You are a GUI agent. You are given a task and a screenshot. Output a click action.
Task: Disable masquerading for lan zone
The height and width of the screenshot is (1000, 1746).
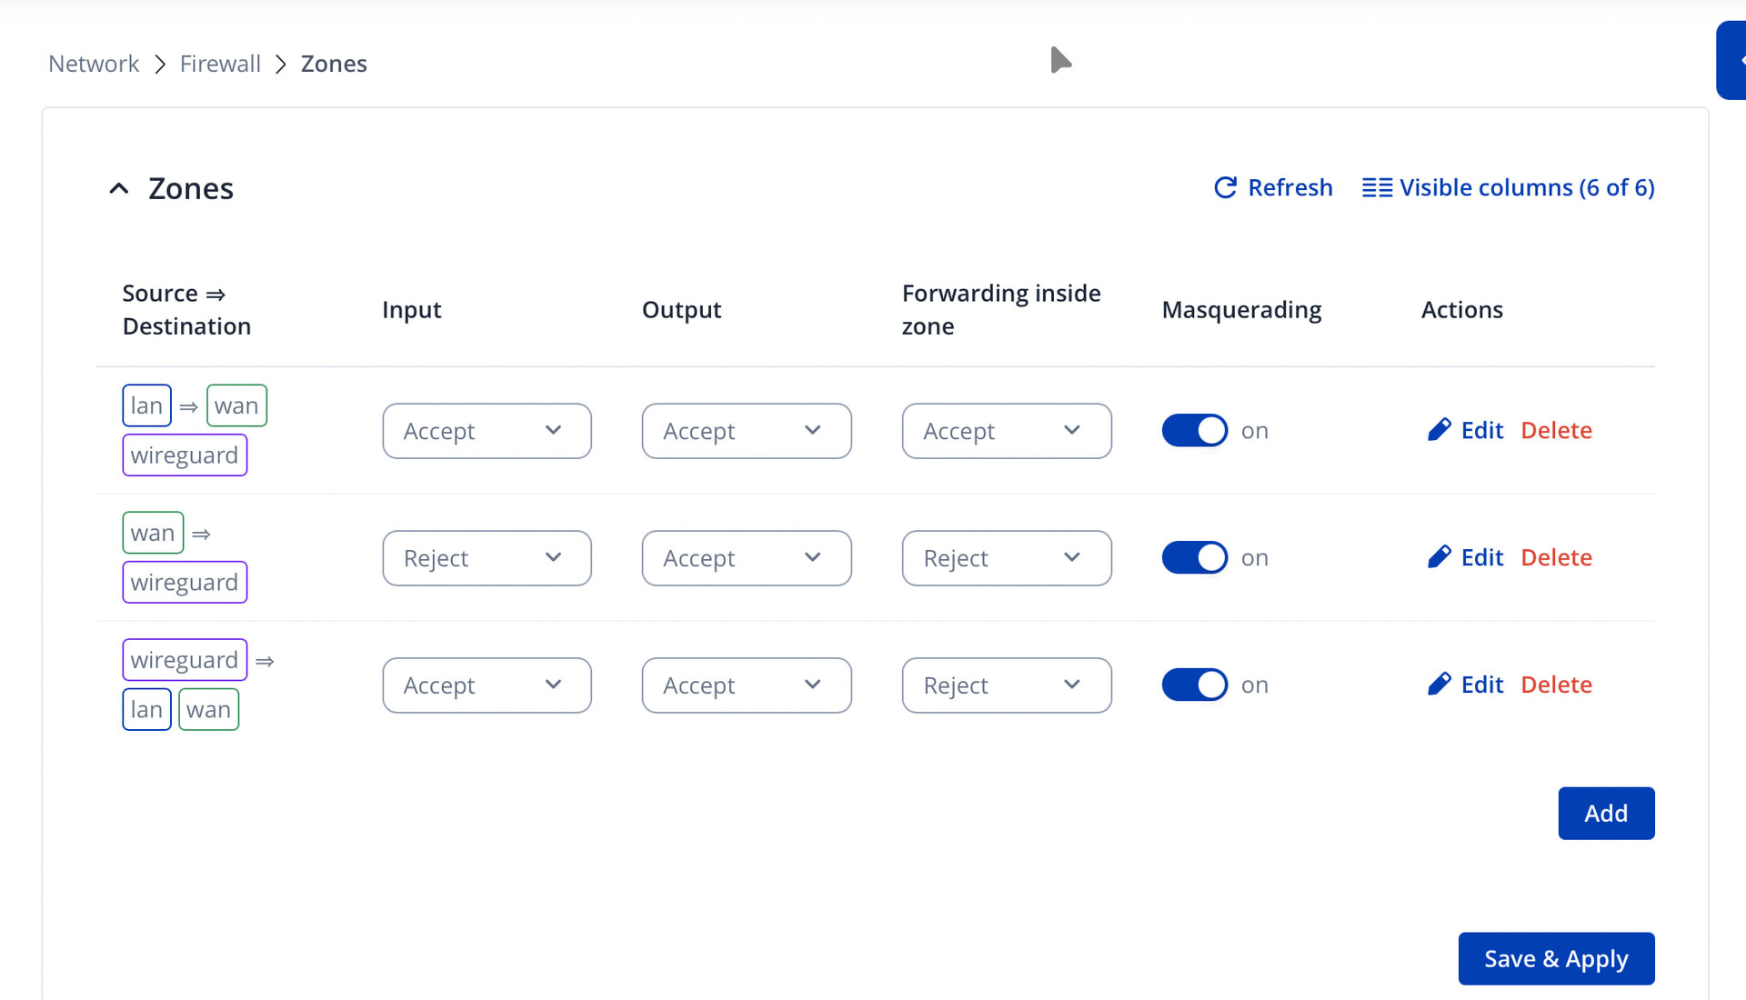click(1194, 430)
